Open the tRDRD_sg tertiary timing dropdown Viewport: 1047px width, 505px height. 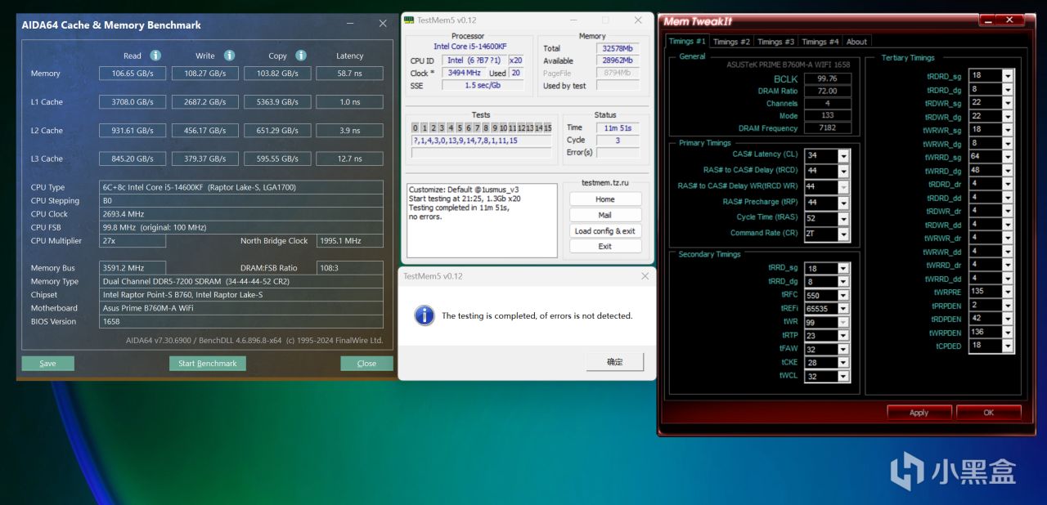1007,75
